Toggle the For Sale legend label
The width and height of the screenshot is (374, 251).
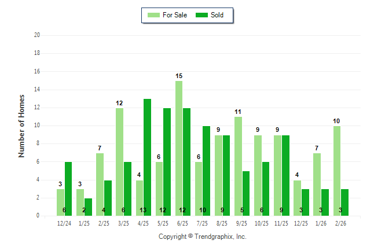(175, 15)
